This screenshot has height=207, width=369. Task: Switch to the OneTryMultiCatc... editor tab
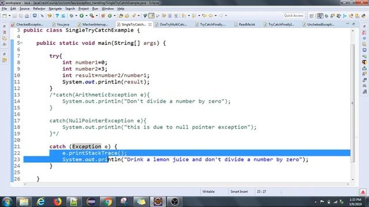point(171,24)
